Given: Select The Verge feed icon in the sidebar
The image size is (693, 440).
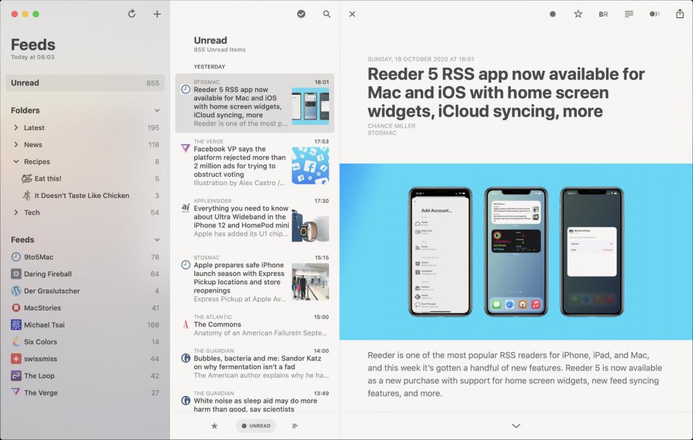Looking at the screenshot, I should 16,392.
